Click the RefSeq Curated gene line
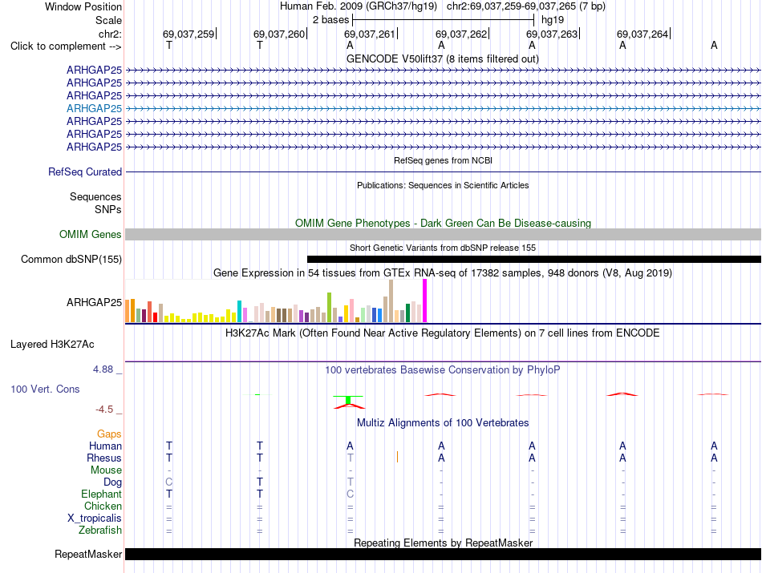Image resolution: width=762 pixels, height=573 pixels. [x=443, y=171]
